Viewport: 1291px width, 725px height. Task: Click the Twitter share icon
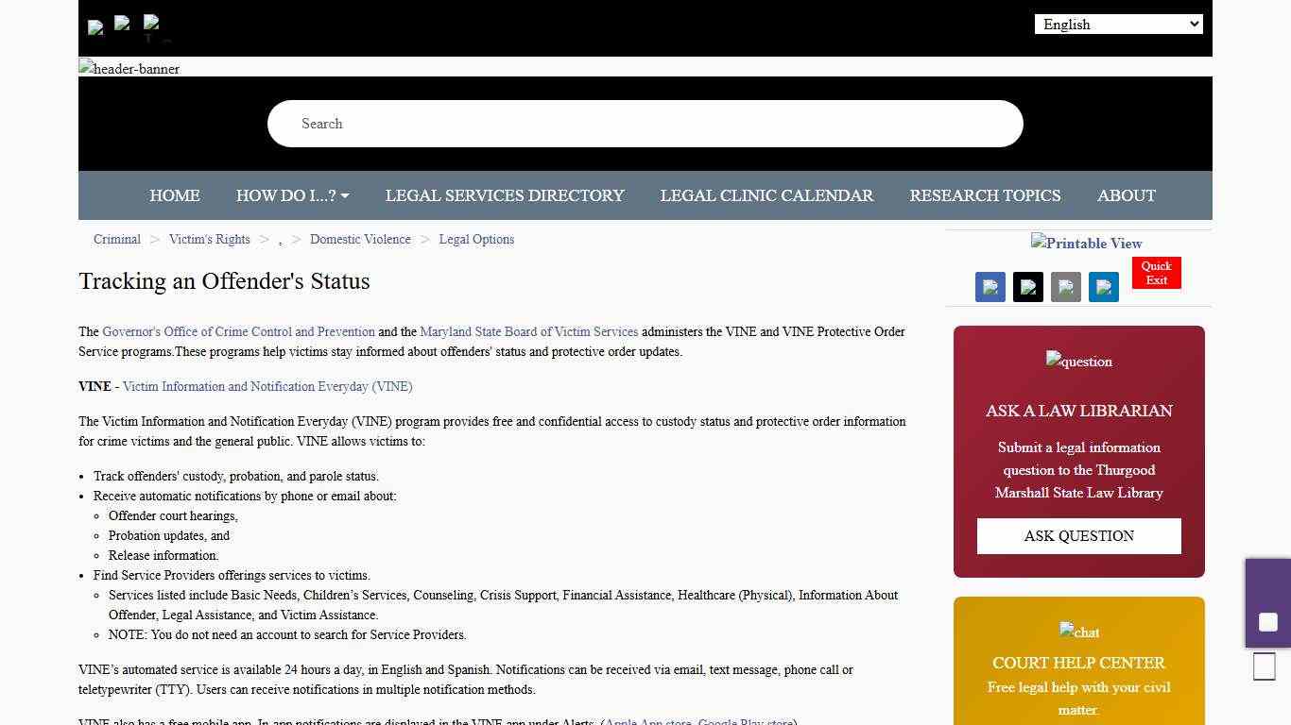coord(1028,287)
